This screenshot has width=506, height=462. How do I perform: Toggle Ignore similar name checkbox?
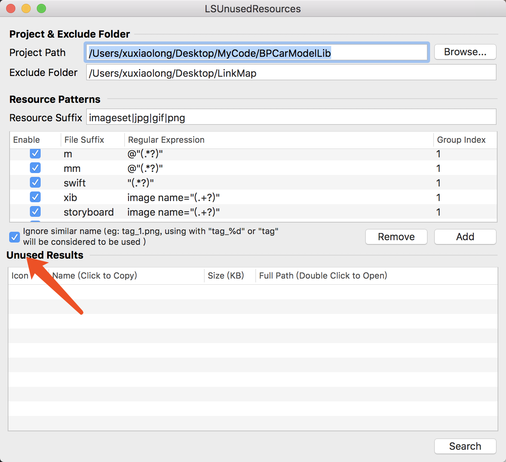click(15, 237)
